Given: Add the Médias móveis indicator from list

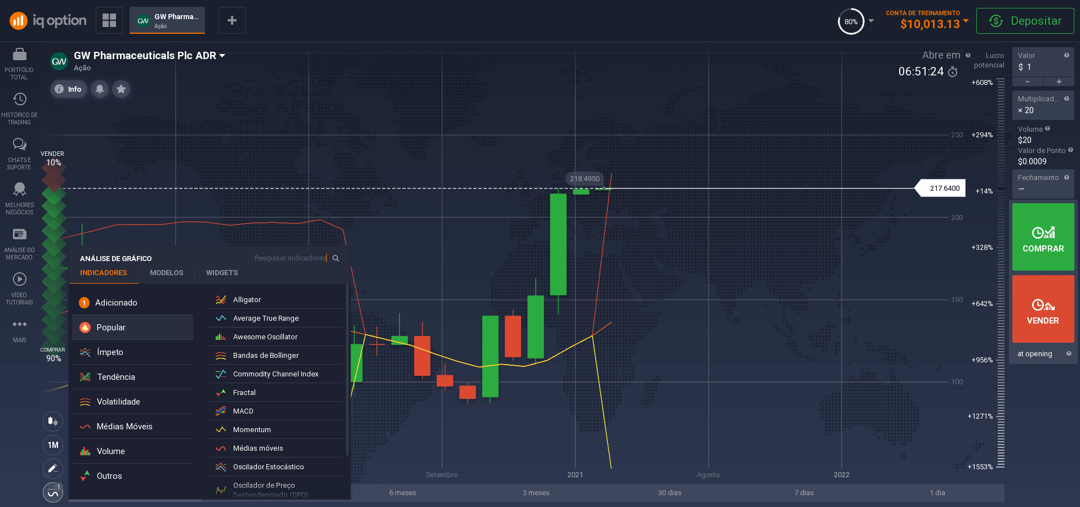Looking at the screenshot, I should click(276, 448).
